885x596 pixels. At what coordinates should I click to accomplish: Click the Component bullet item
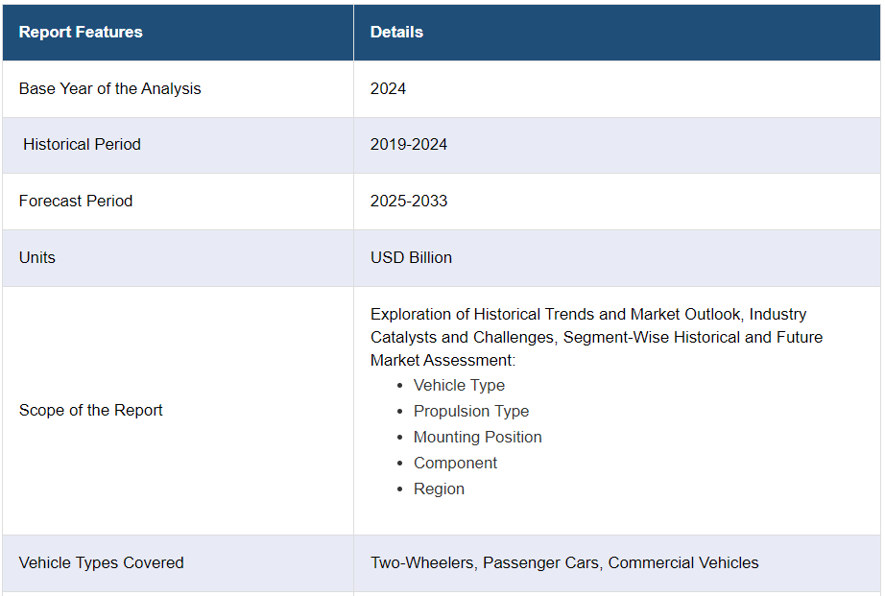(455, 463)
